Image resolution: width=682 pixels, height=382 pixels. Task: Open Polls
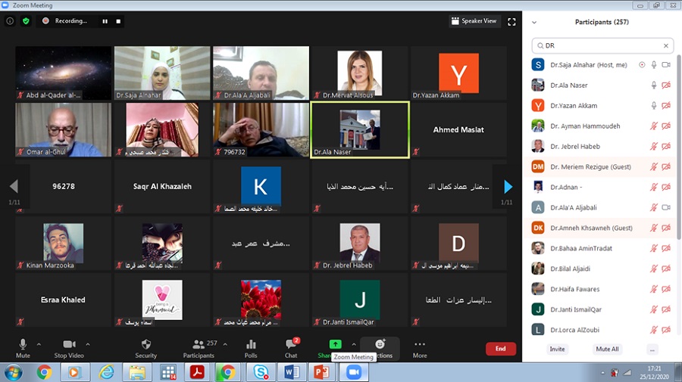click(x=251, y=349)
